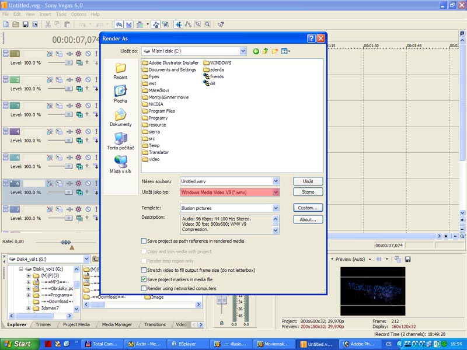The height and width of the screenshot is (350, 467).
Task: Switch to Moviemaker window in the taskbar
Action: point(273,344)
